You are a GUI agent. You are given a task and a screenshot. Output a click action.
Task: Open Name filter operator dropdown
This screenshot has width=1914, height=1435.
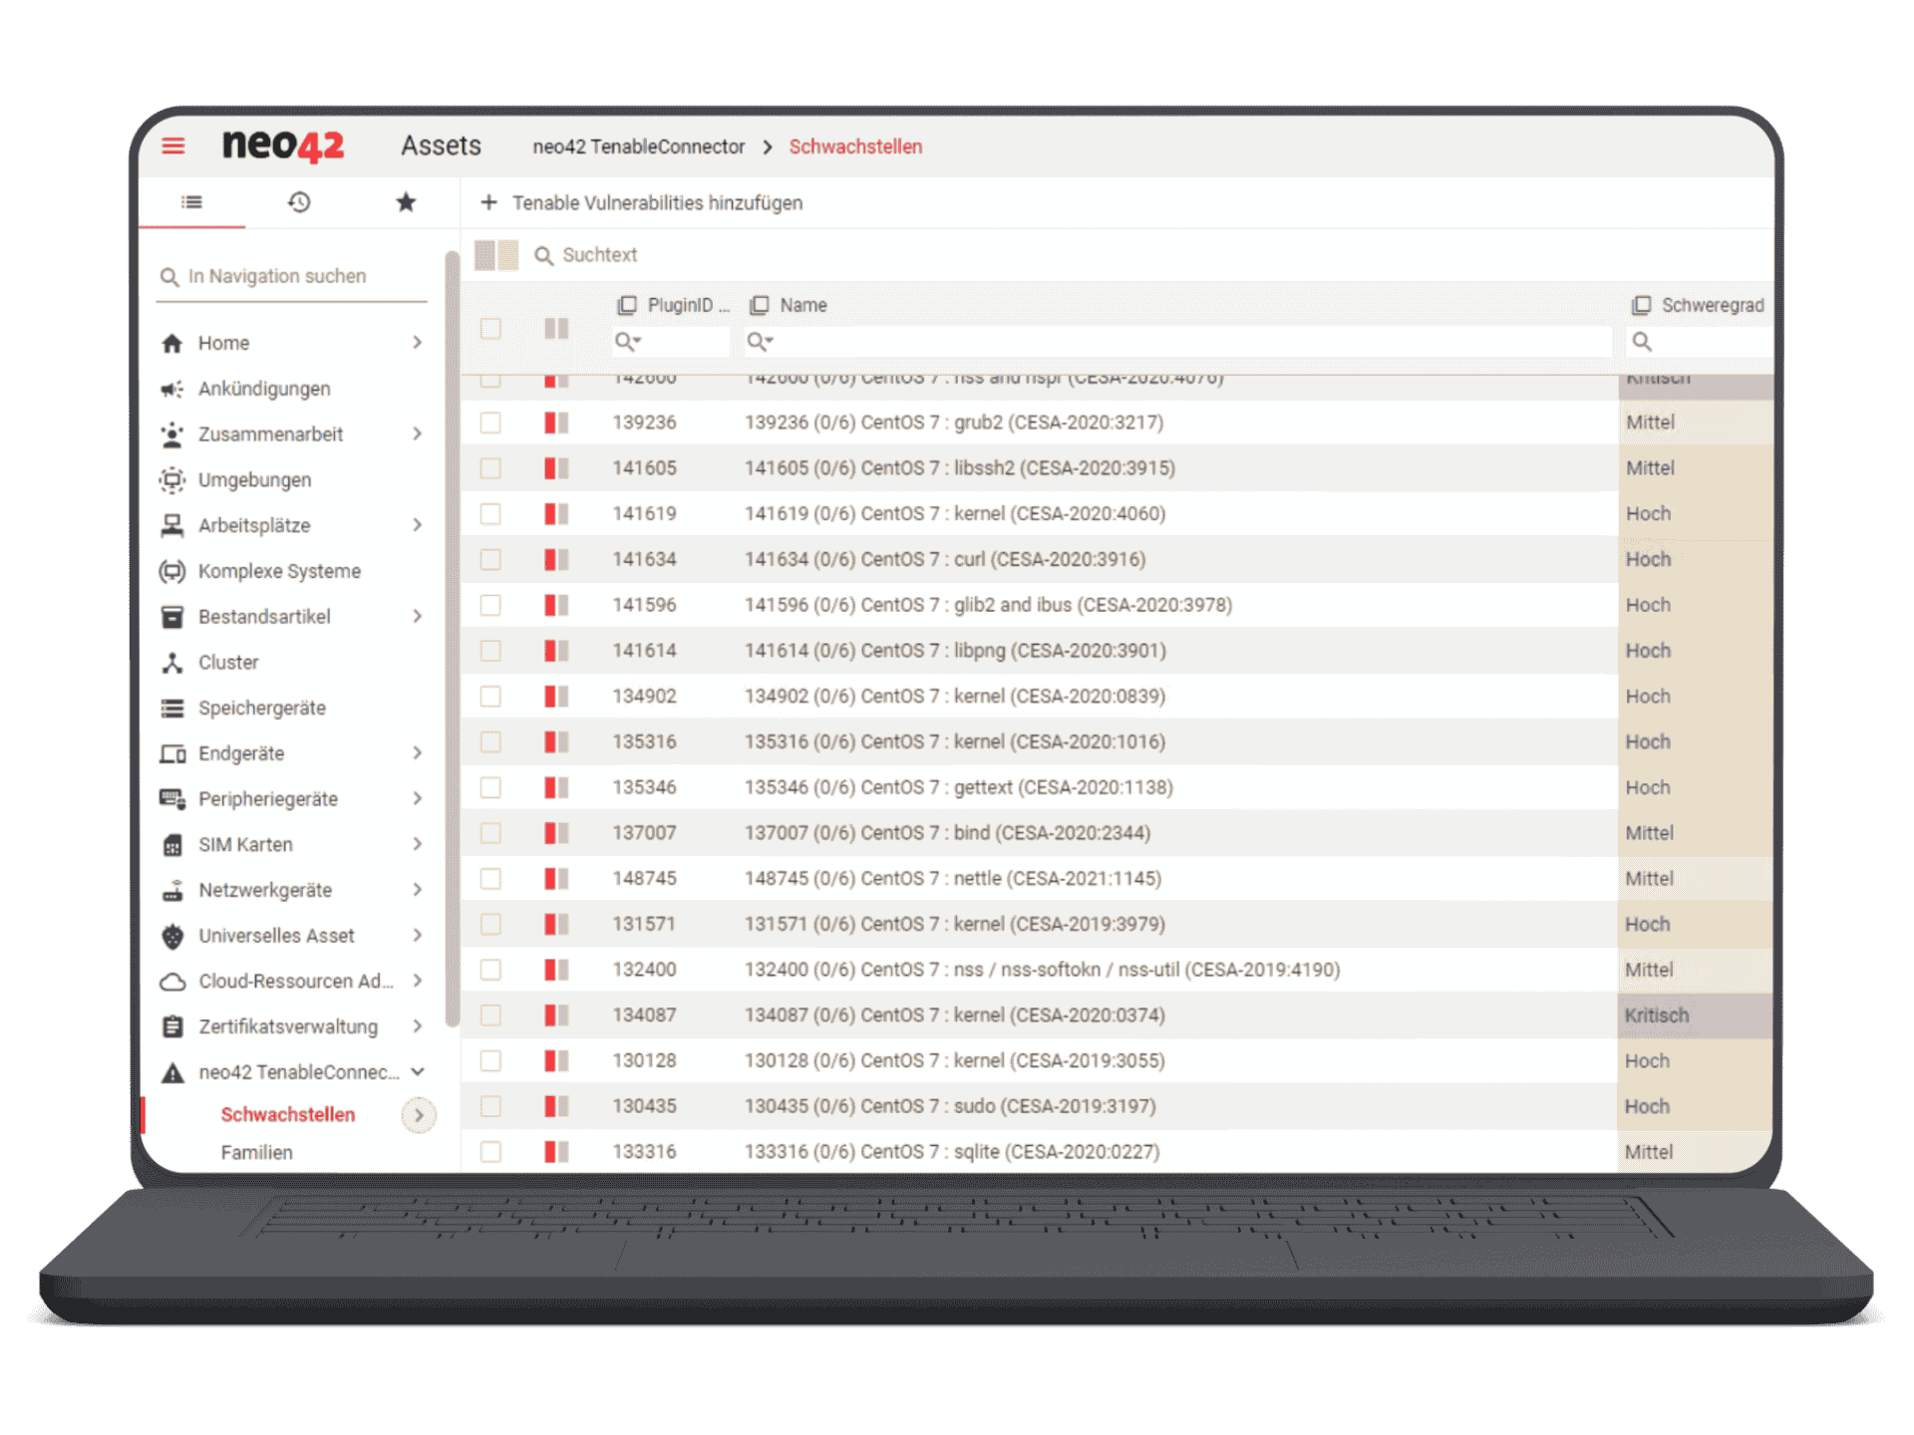[761, 342]
